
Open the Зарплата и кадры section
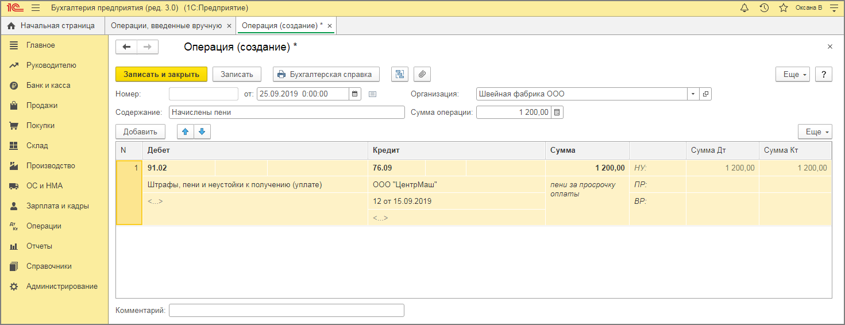coord(57,206)
